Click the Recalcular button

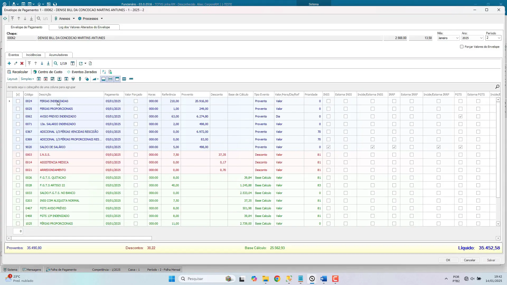click(x=18, y=72)
